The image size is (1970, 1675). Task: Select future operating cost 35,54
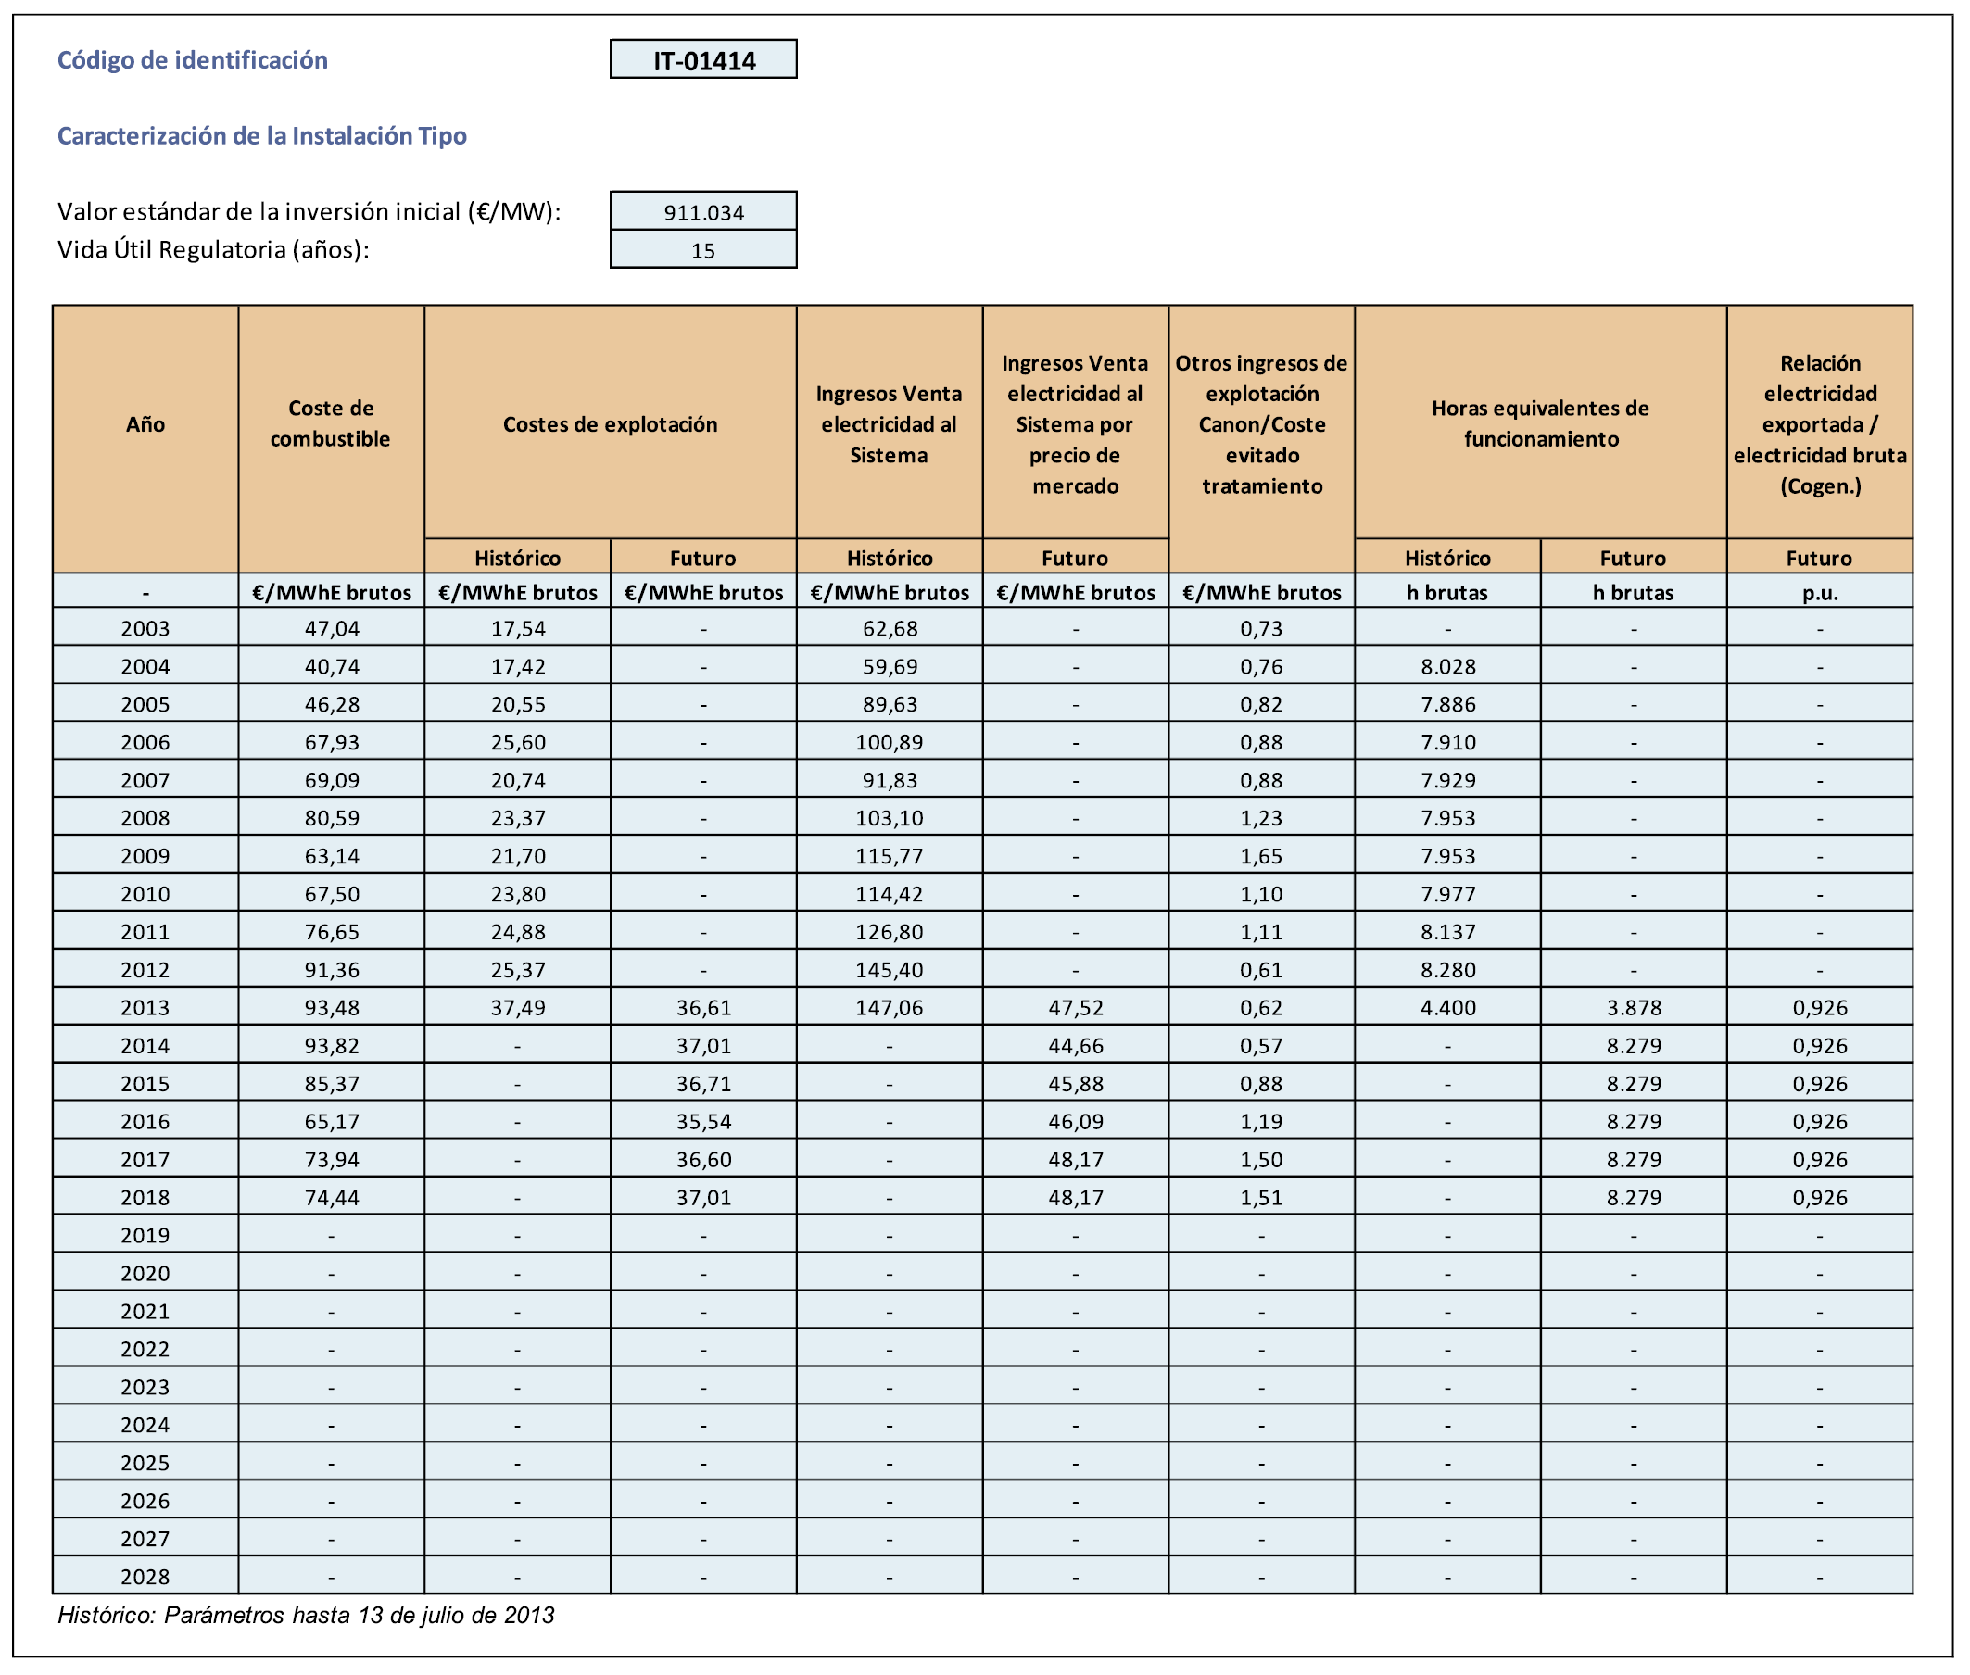click(x=703, y=1122)
